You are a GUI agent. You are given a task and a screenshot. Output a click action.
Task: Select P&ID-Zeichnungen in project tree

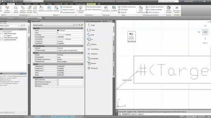pyautogui.click(x=10, y=33)
